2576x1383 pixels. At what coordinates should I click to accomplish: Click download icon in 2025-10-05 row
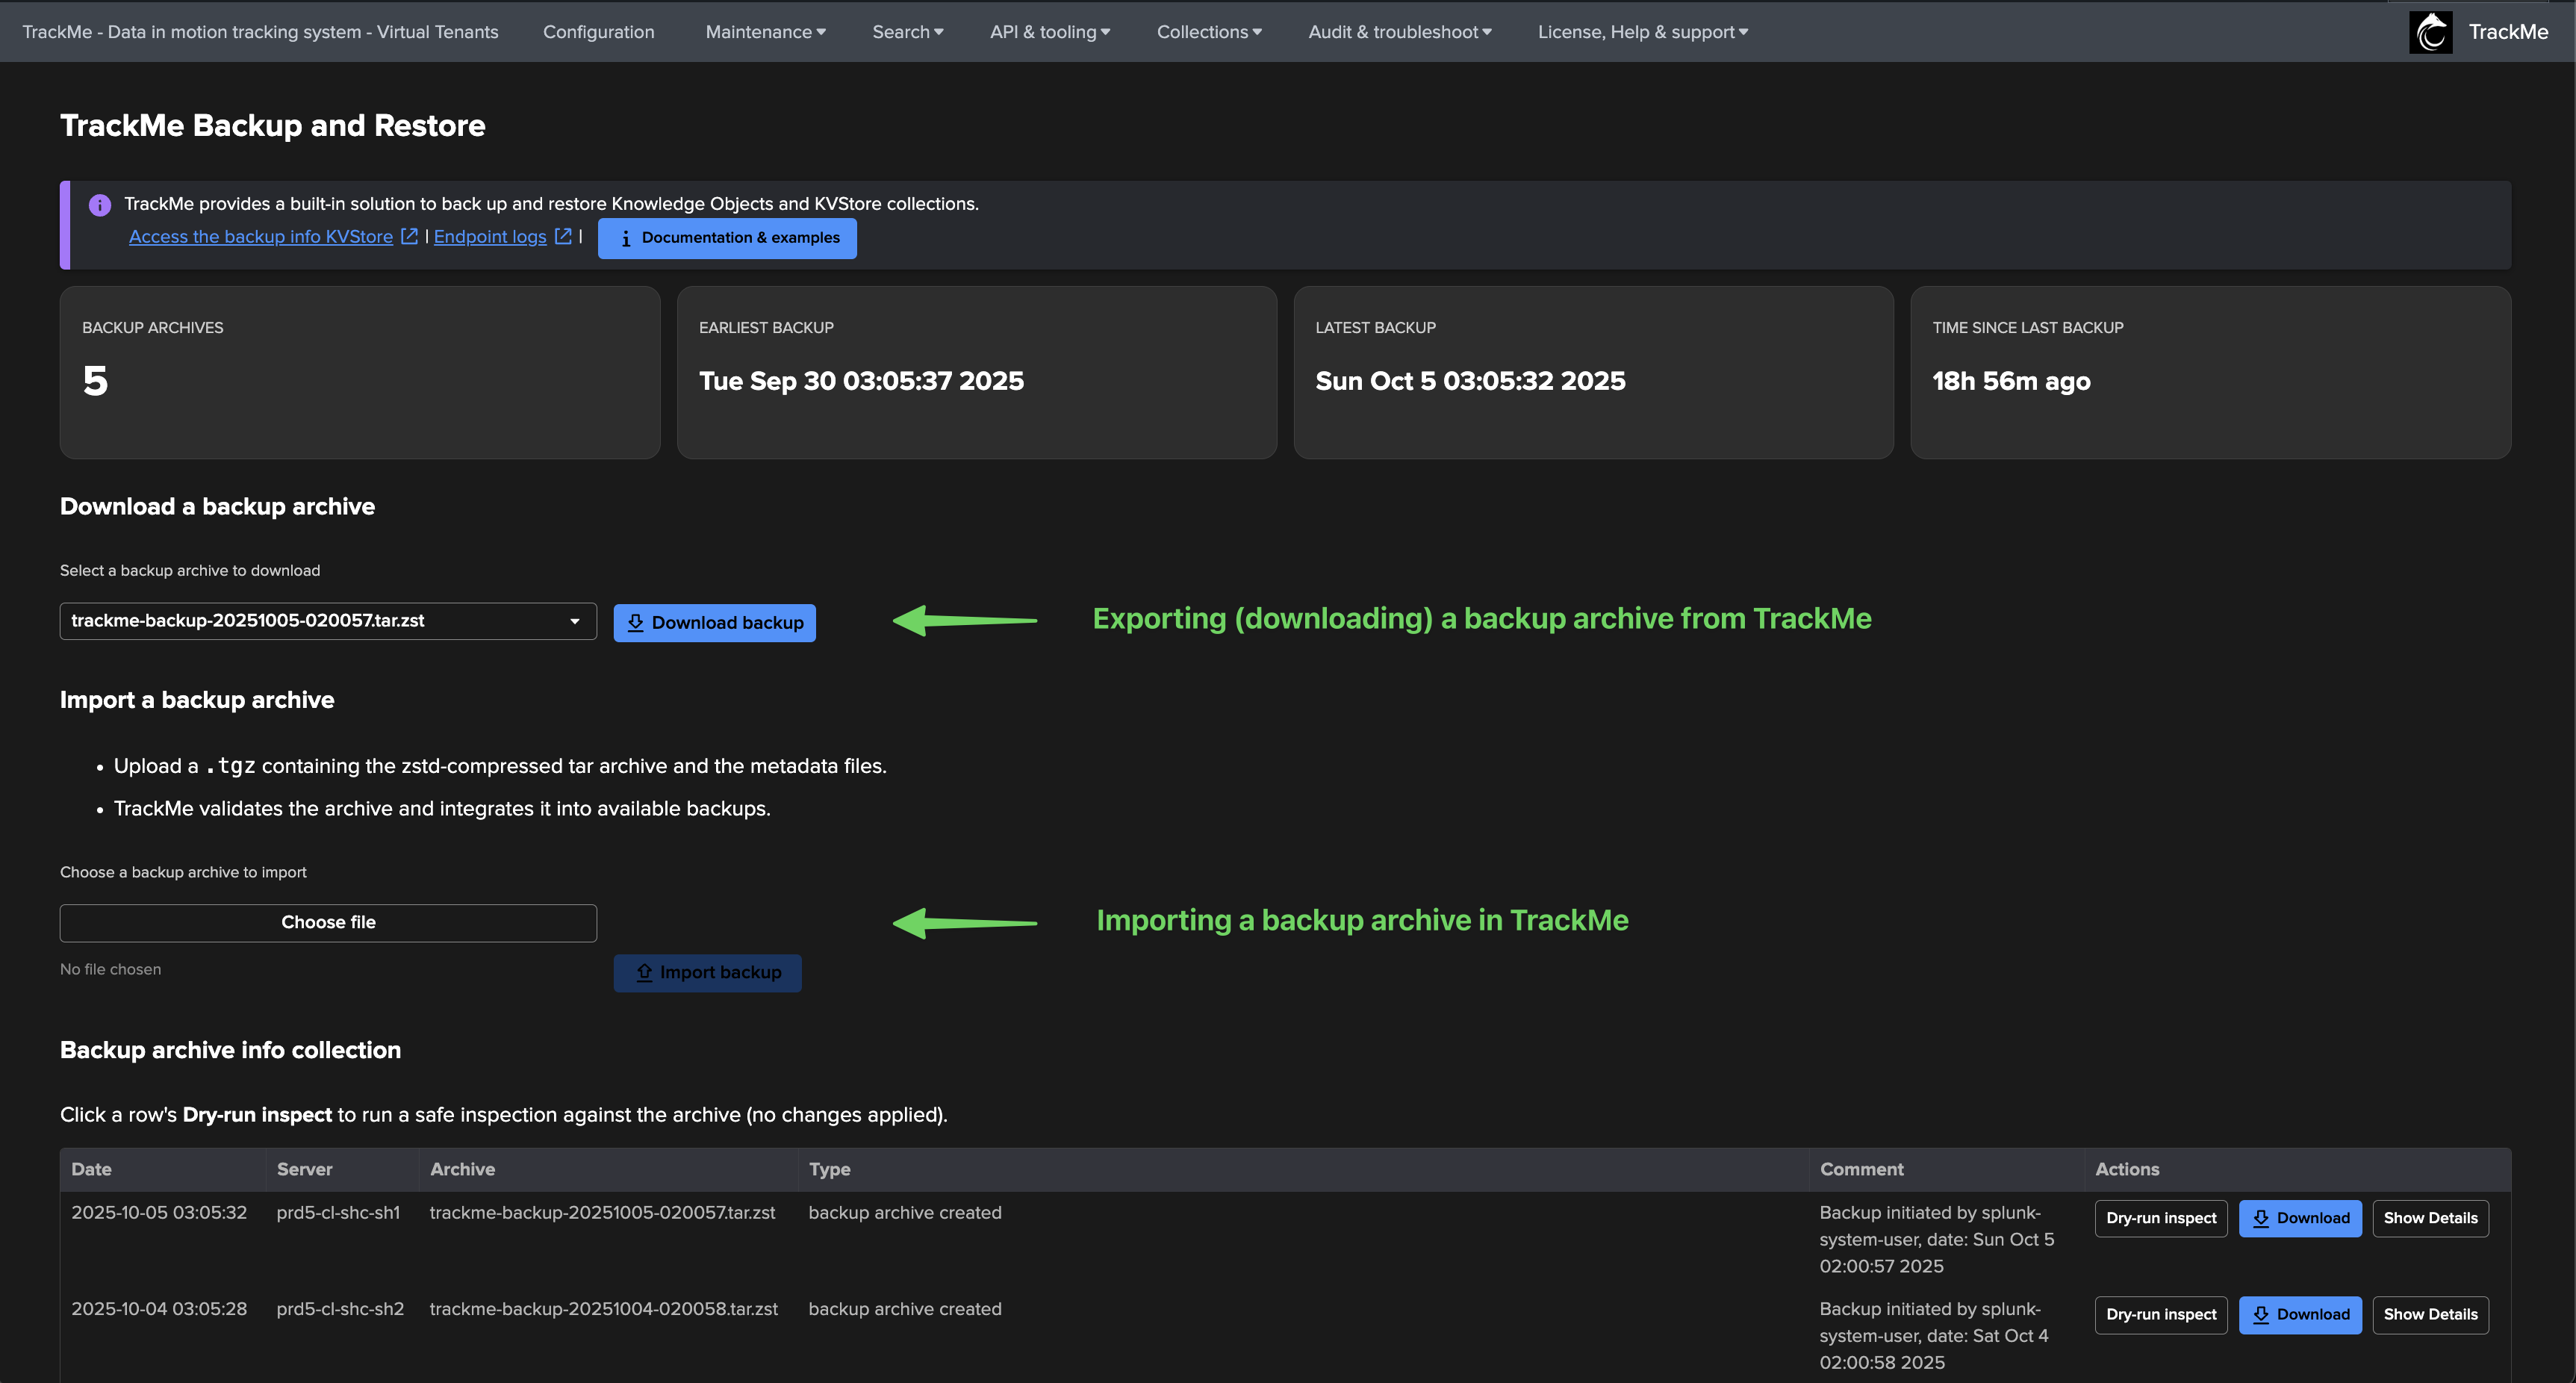coord(2260,1218)
